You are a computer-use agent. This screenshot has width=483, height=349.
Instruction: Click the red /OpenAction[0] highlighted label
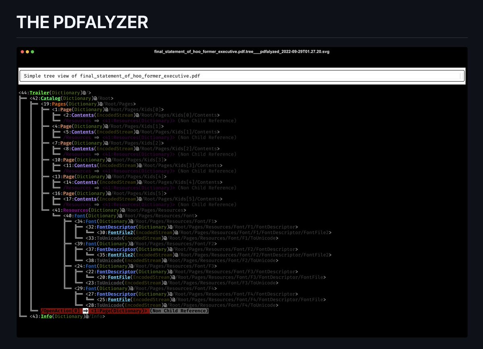(x=61, y=311)
